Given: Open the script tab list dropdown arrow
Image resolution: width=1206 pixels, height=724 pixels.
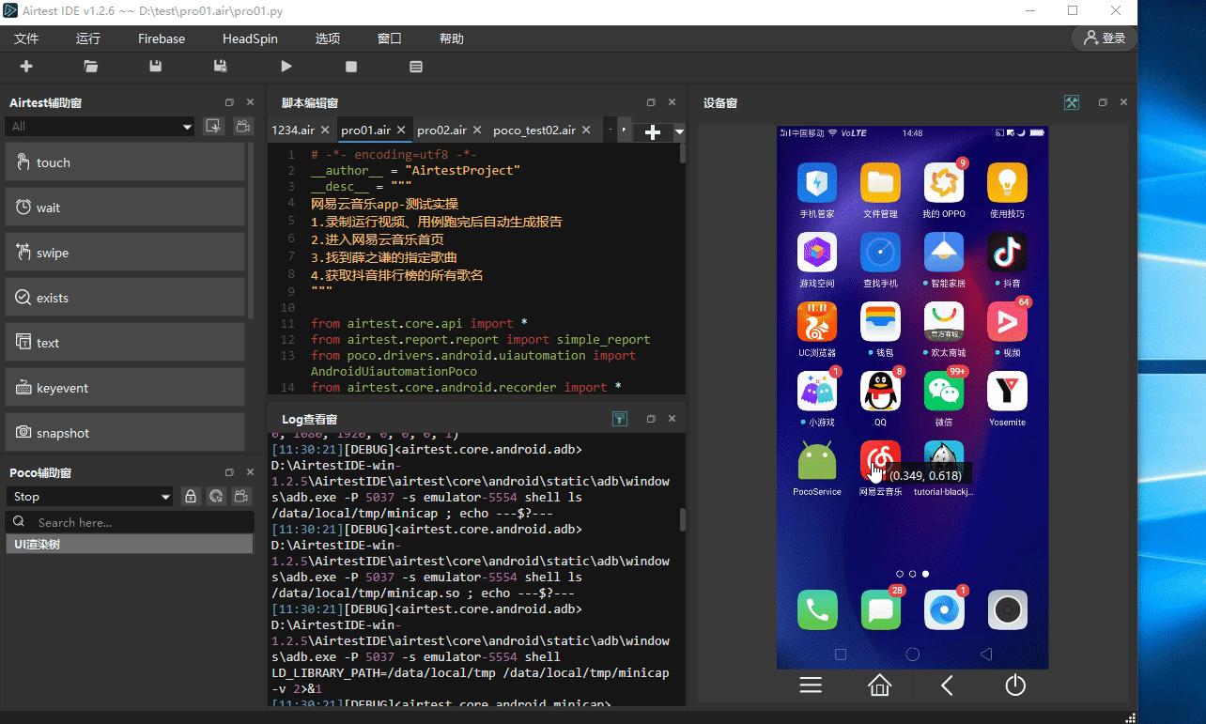Looking at the screenshot, I should (x=679, y=131).
